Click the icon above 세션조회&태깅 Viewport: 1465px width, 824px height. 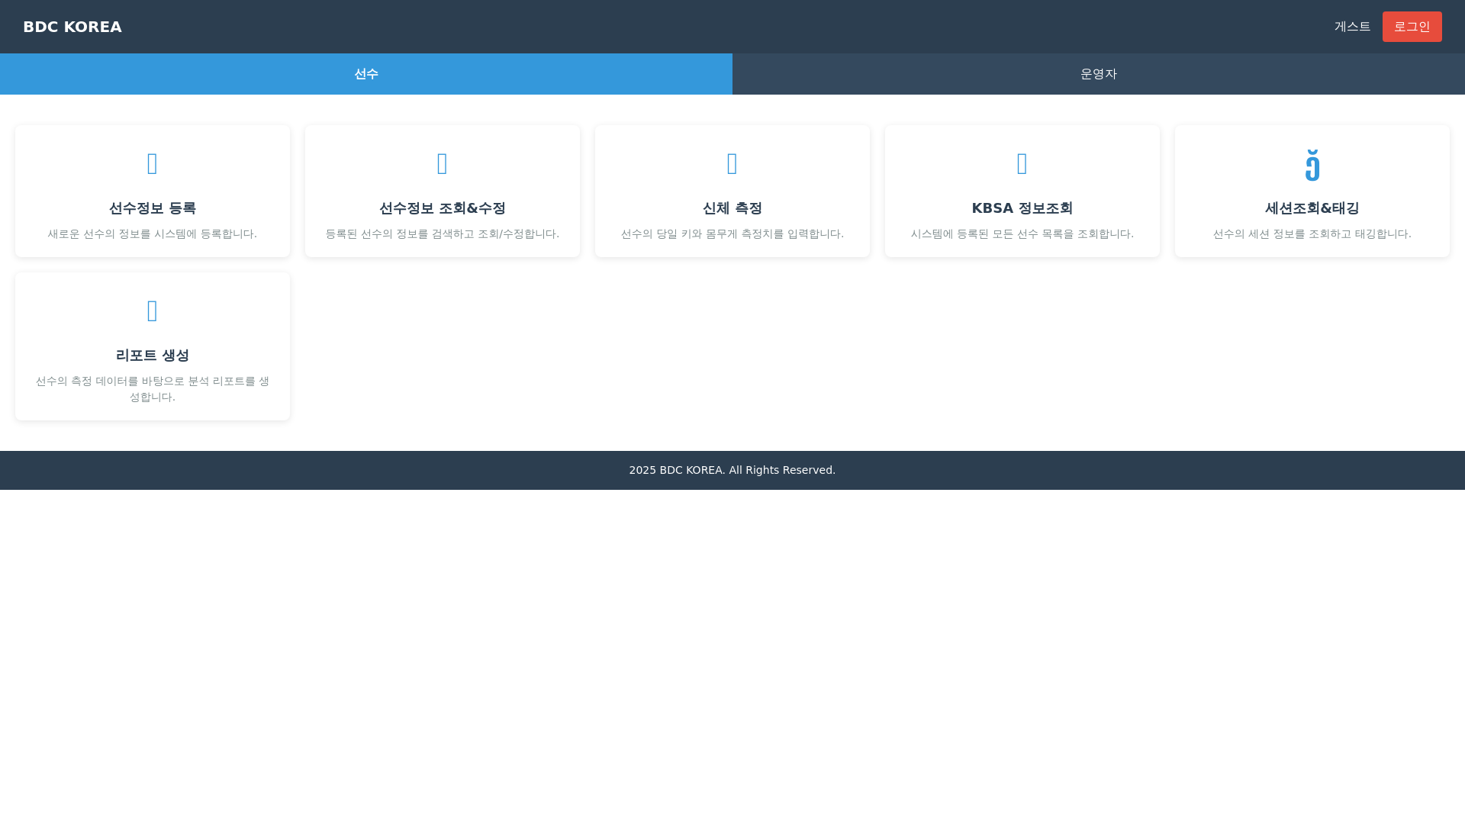click(x=1312, y=165)
